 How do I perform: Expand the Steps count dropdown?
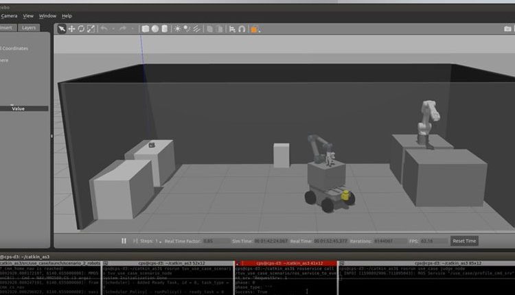[162, 241]
